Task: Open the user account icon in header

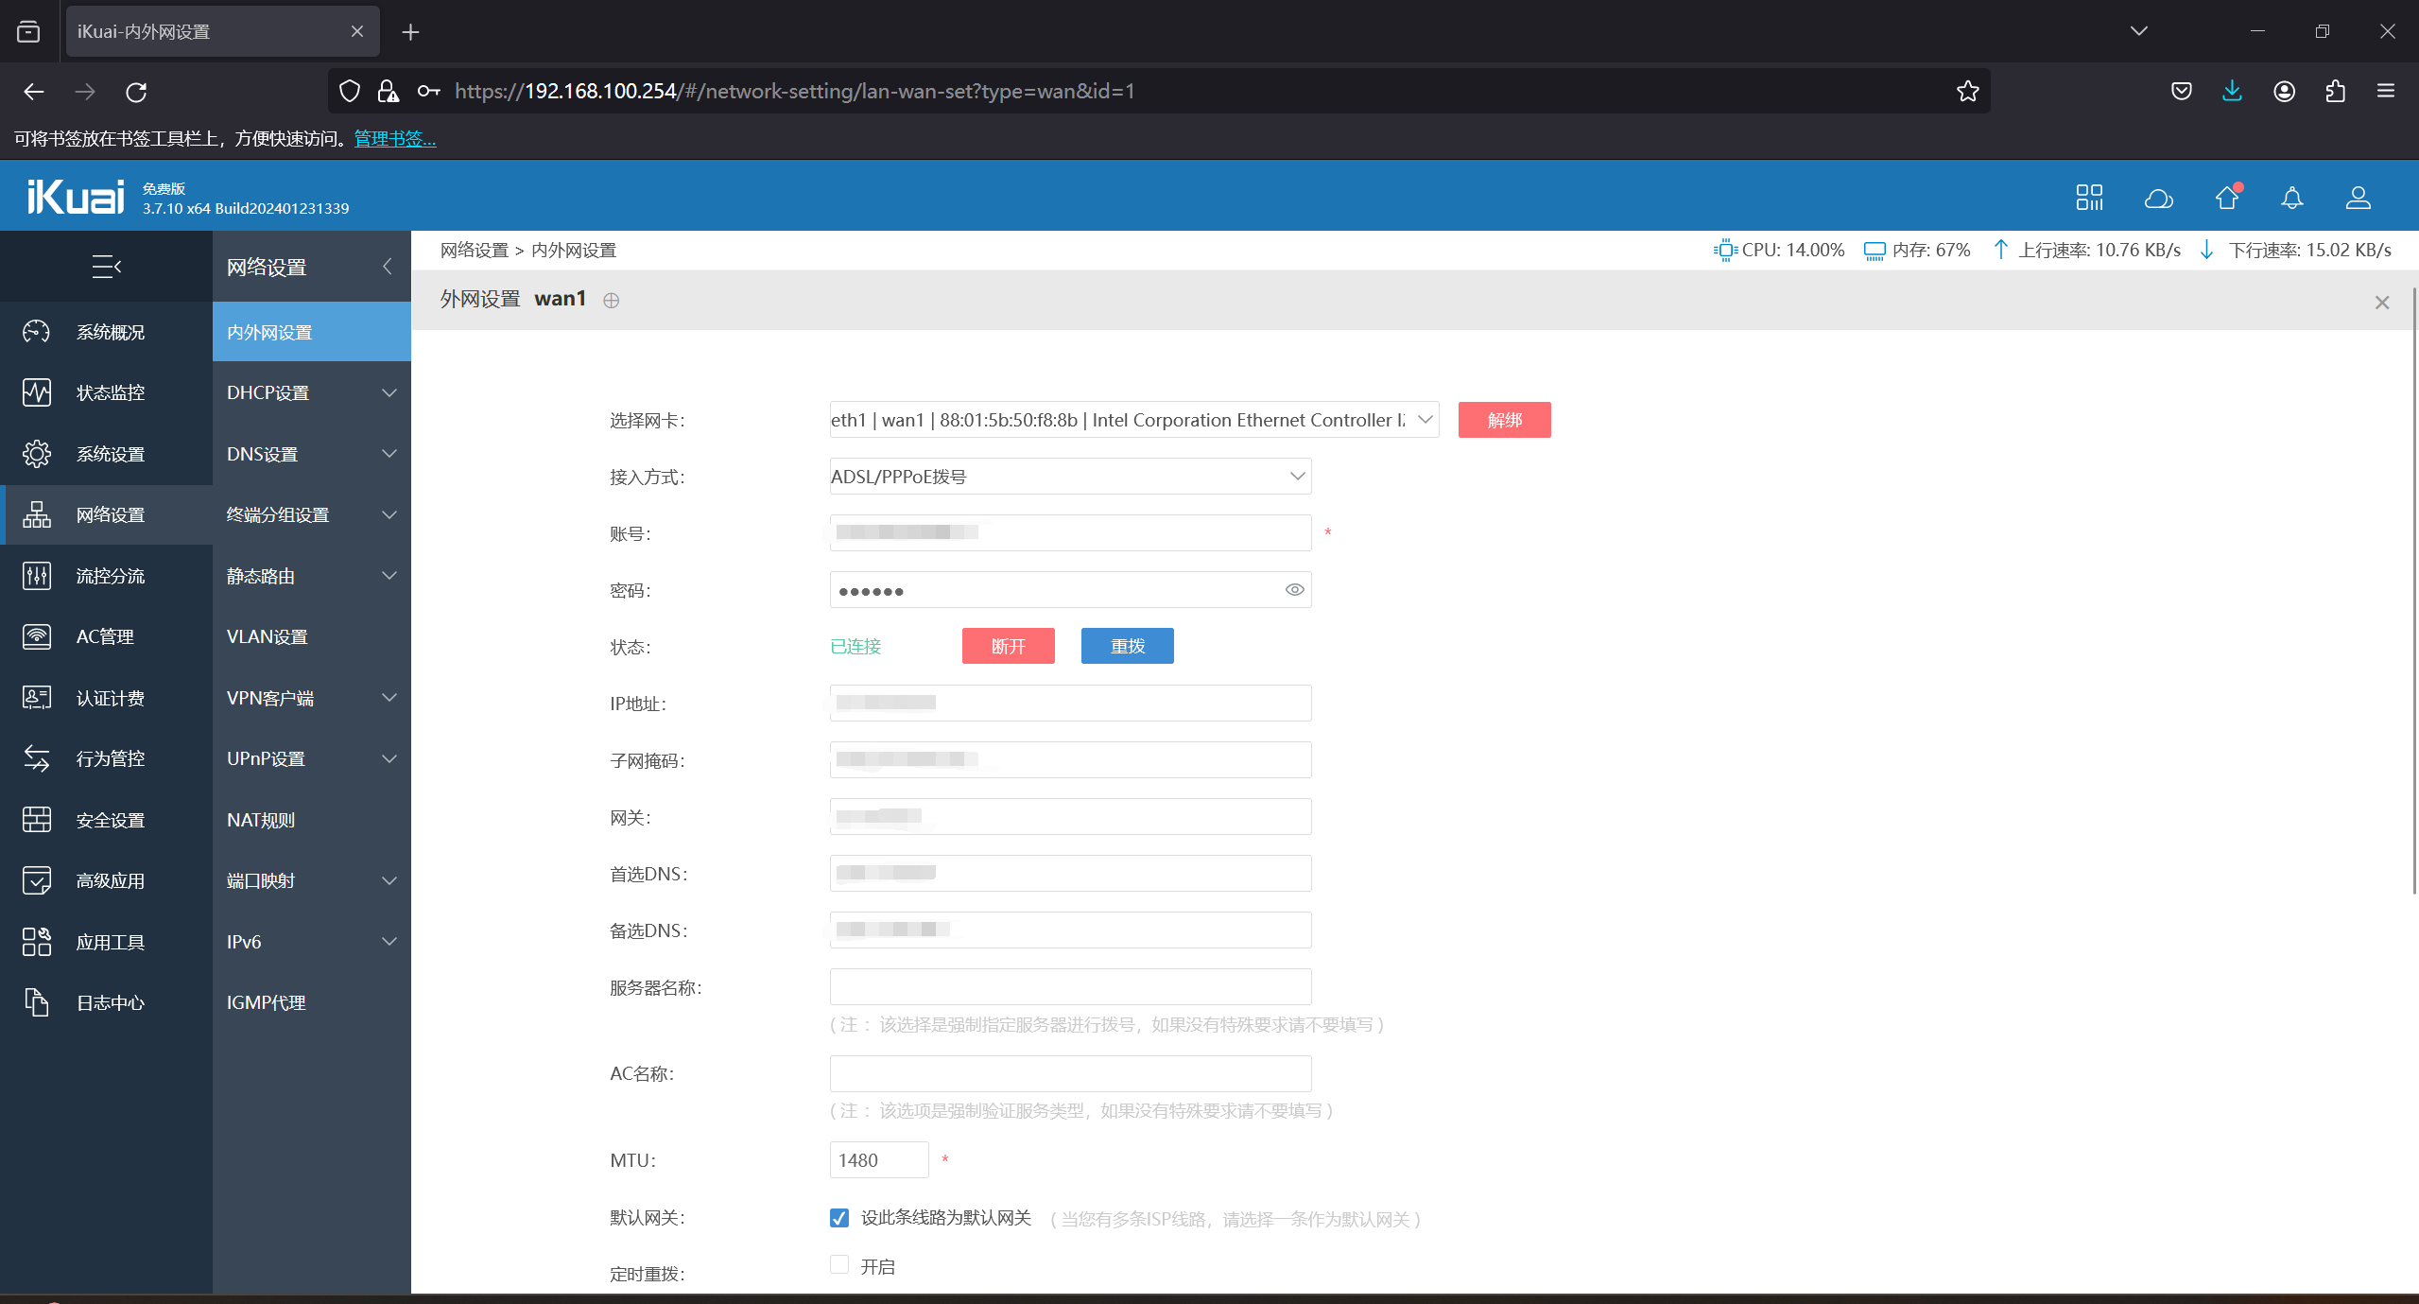Action: [2358, 198]
